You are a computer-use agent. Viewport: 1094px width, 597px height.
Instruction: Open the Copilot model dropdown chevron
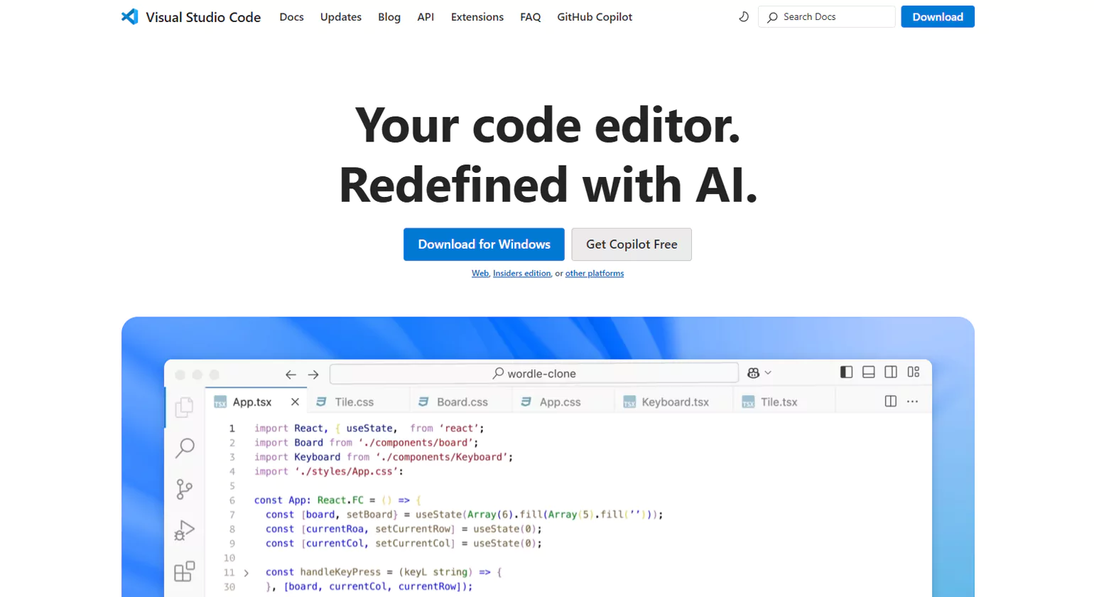pos(767,372)
